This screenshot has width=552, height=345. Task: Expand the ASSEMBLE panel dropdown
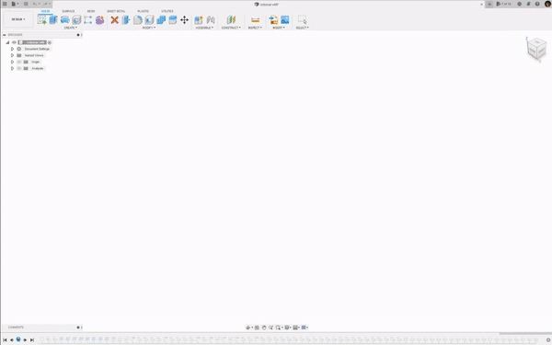pos(204,28)
